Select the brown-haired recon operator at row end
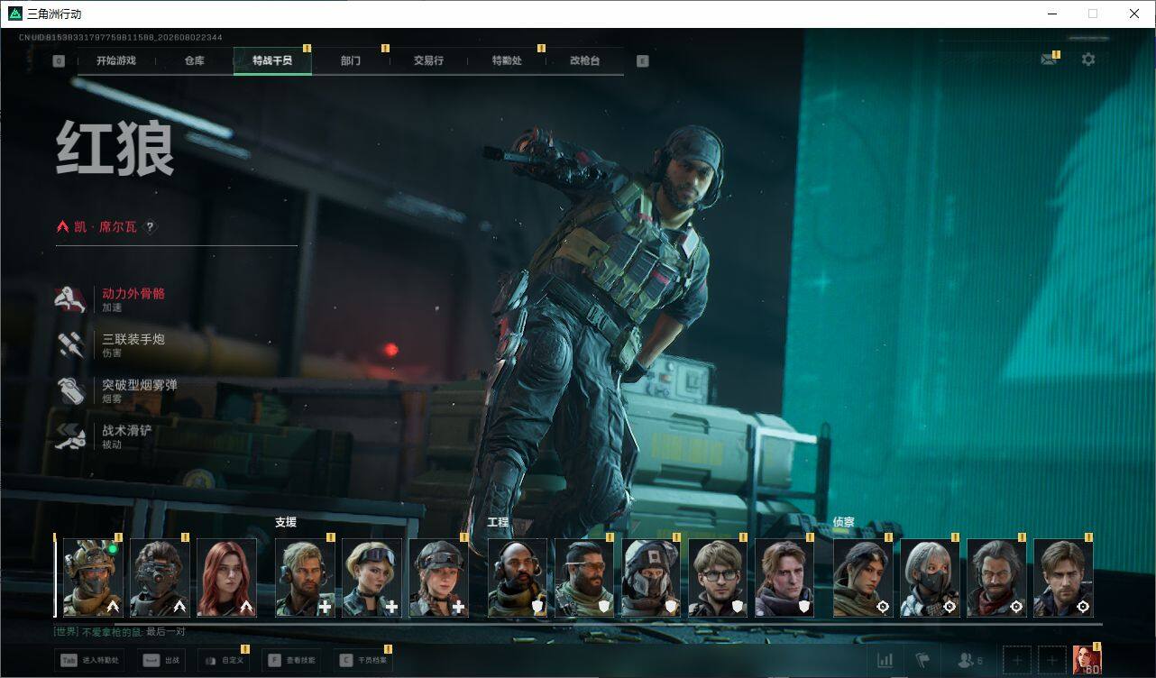Screen dimensions: 1156x678 tap(1063, 578)
